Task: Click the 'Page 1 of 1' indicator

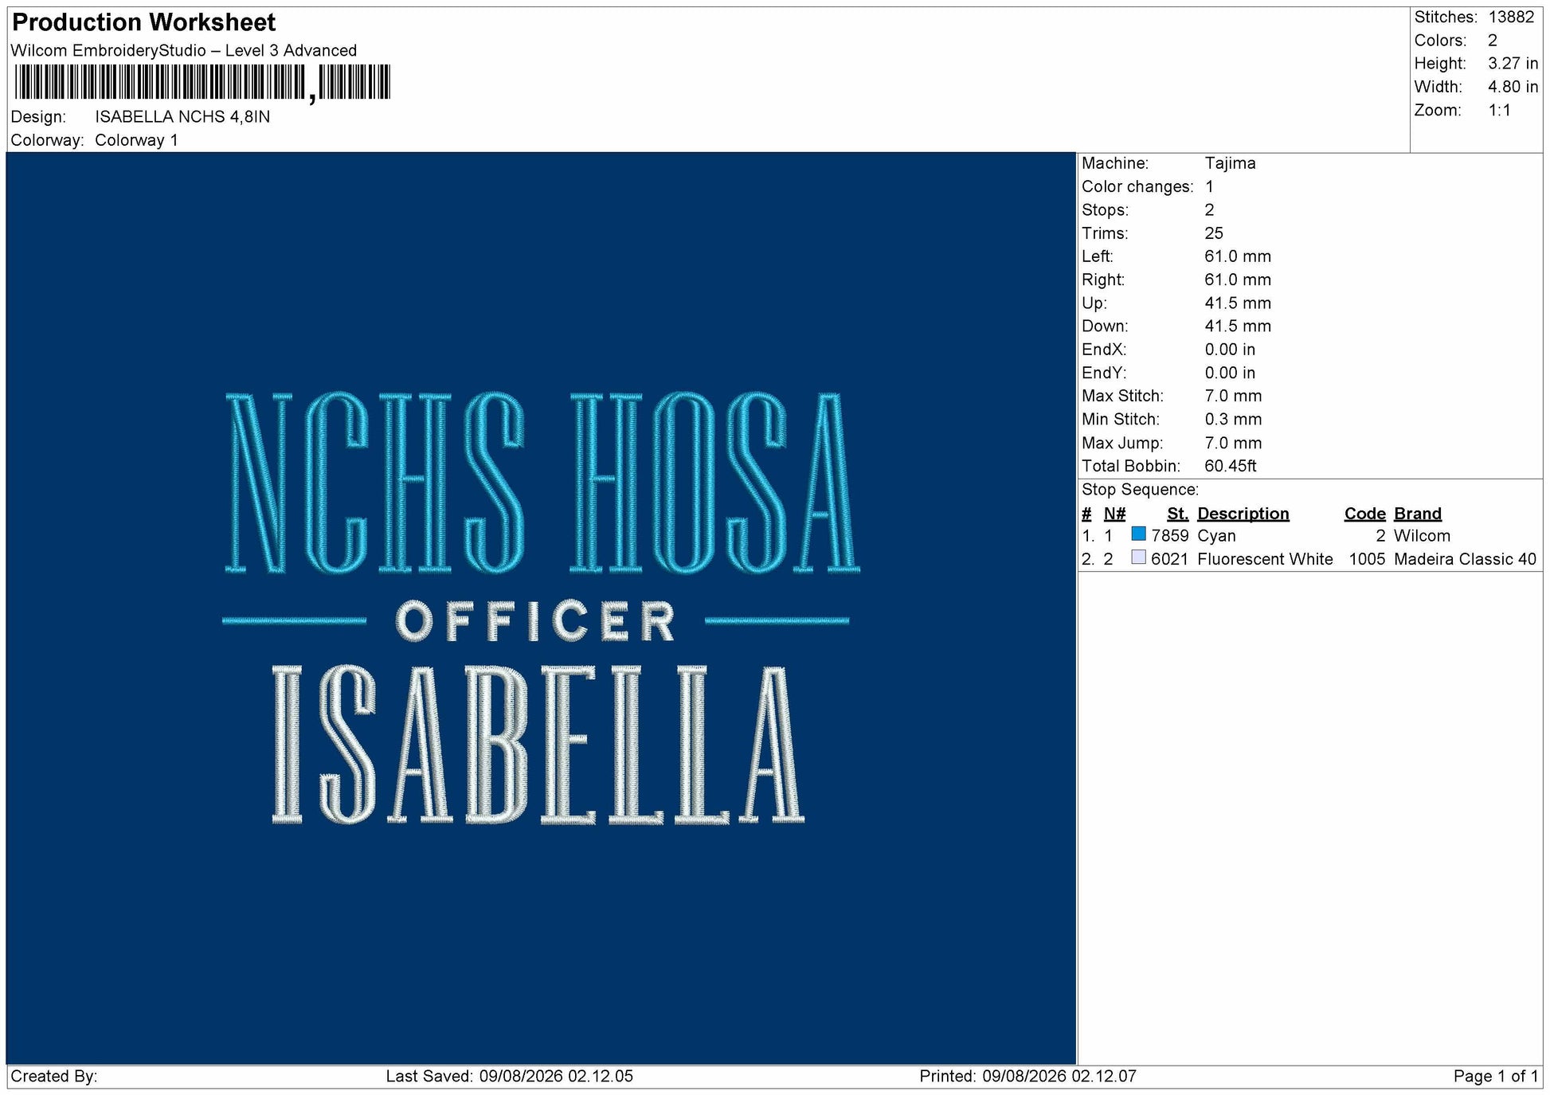Action: [1495, 1076]
